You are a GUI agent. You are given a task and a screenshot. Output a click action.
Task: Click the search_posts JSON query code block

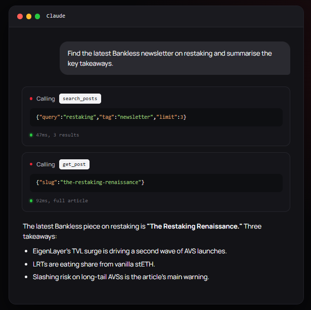click(156, 117)
